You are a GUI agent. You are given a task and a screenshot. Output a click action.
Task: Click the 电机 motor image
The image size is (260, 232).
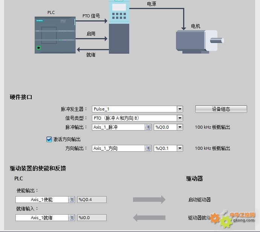coord(200,41)
